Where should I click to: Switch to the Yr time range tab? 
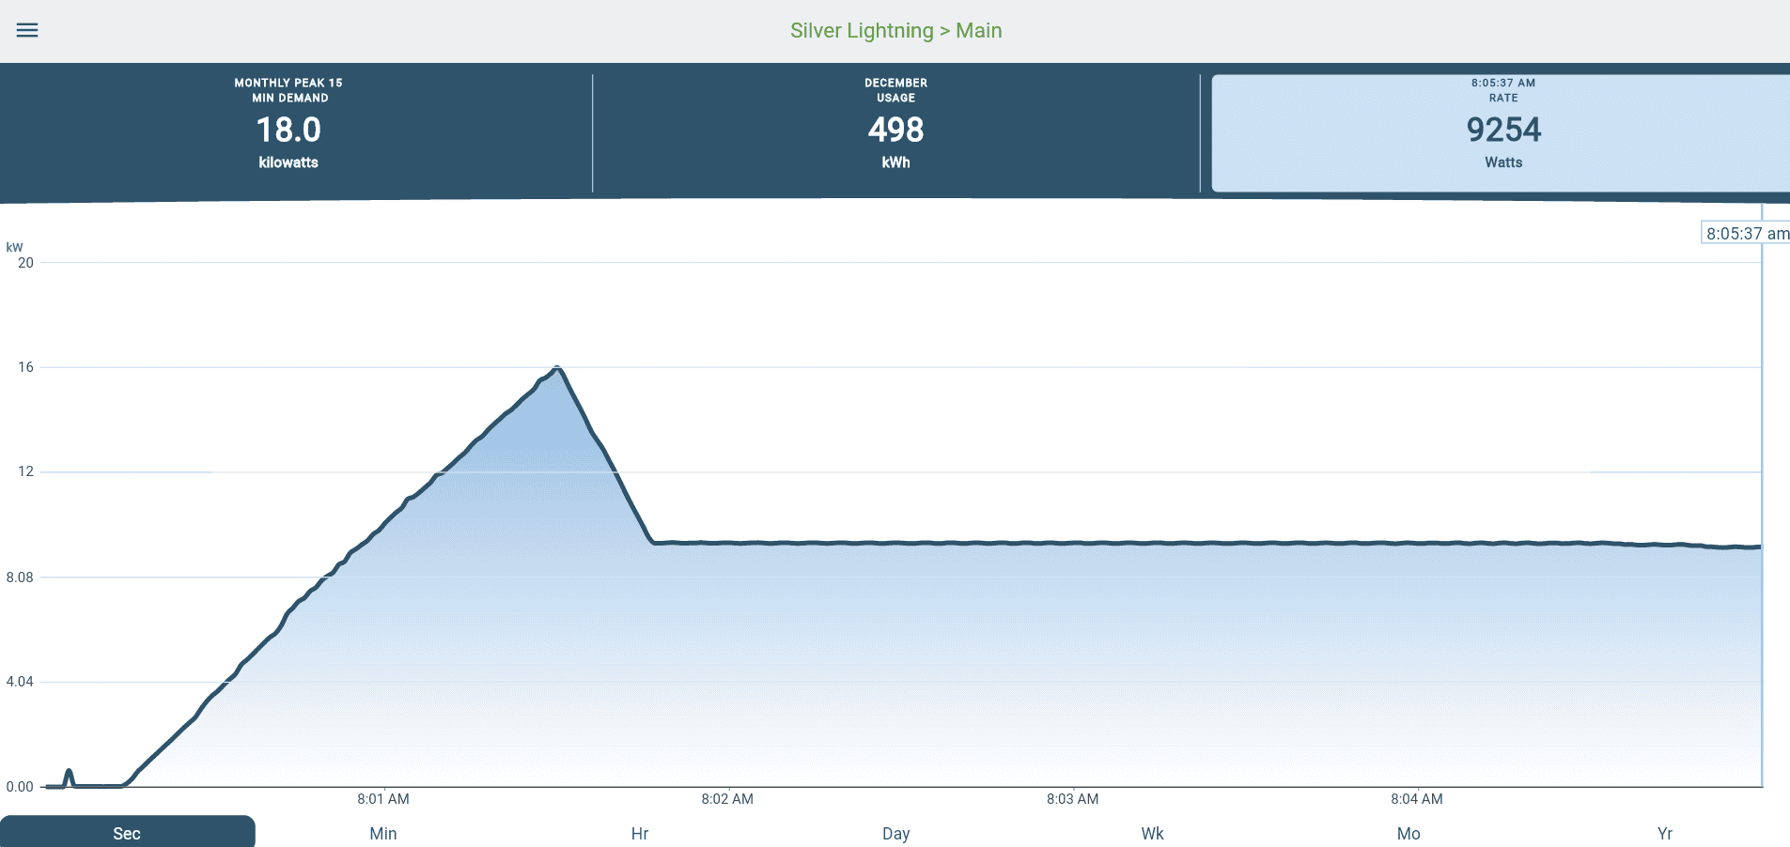[1664, 833]
